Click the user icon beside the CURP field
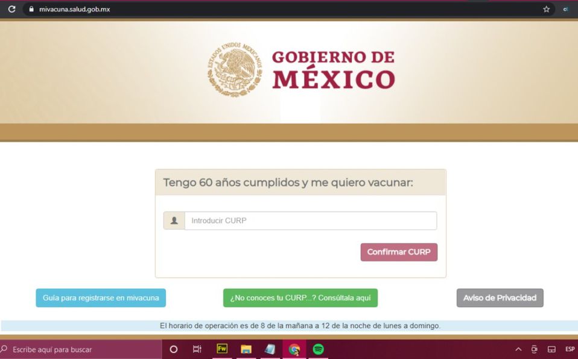 (174, 220)
